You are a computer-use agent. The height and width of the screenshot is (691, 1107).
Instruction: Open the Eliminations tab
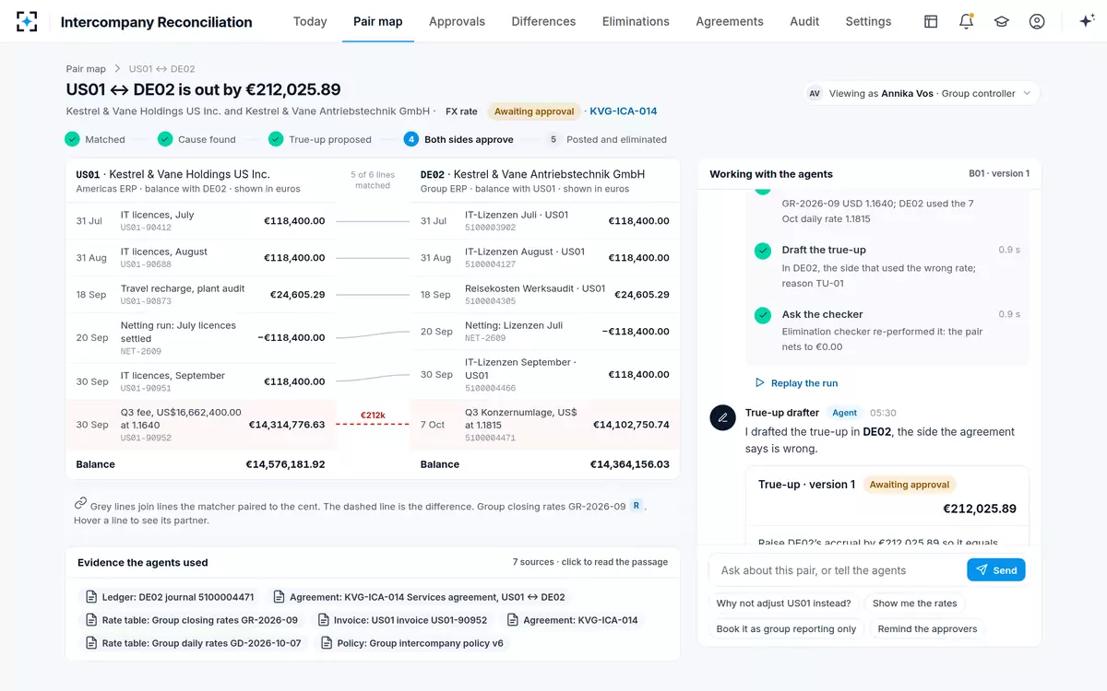(636, 21)
